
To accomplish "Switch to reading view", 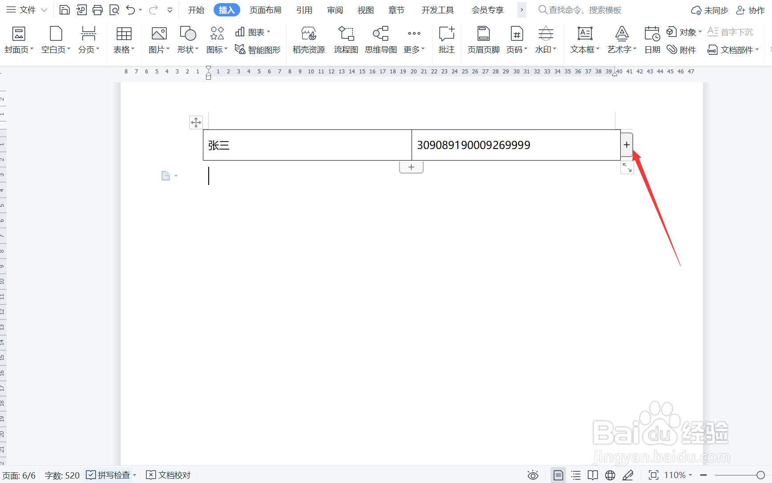I will (593, 475).
